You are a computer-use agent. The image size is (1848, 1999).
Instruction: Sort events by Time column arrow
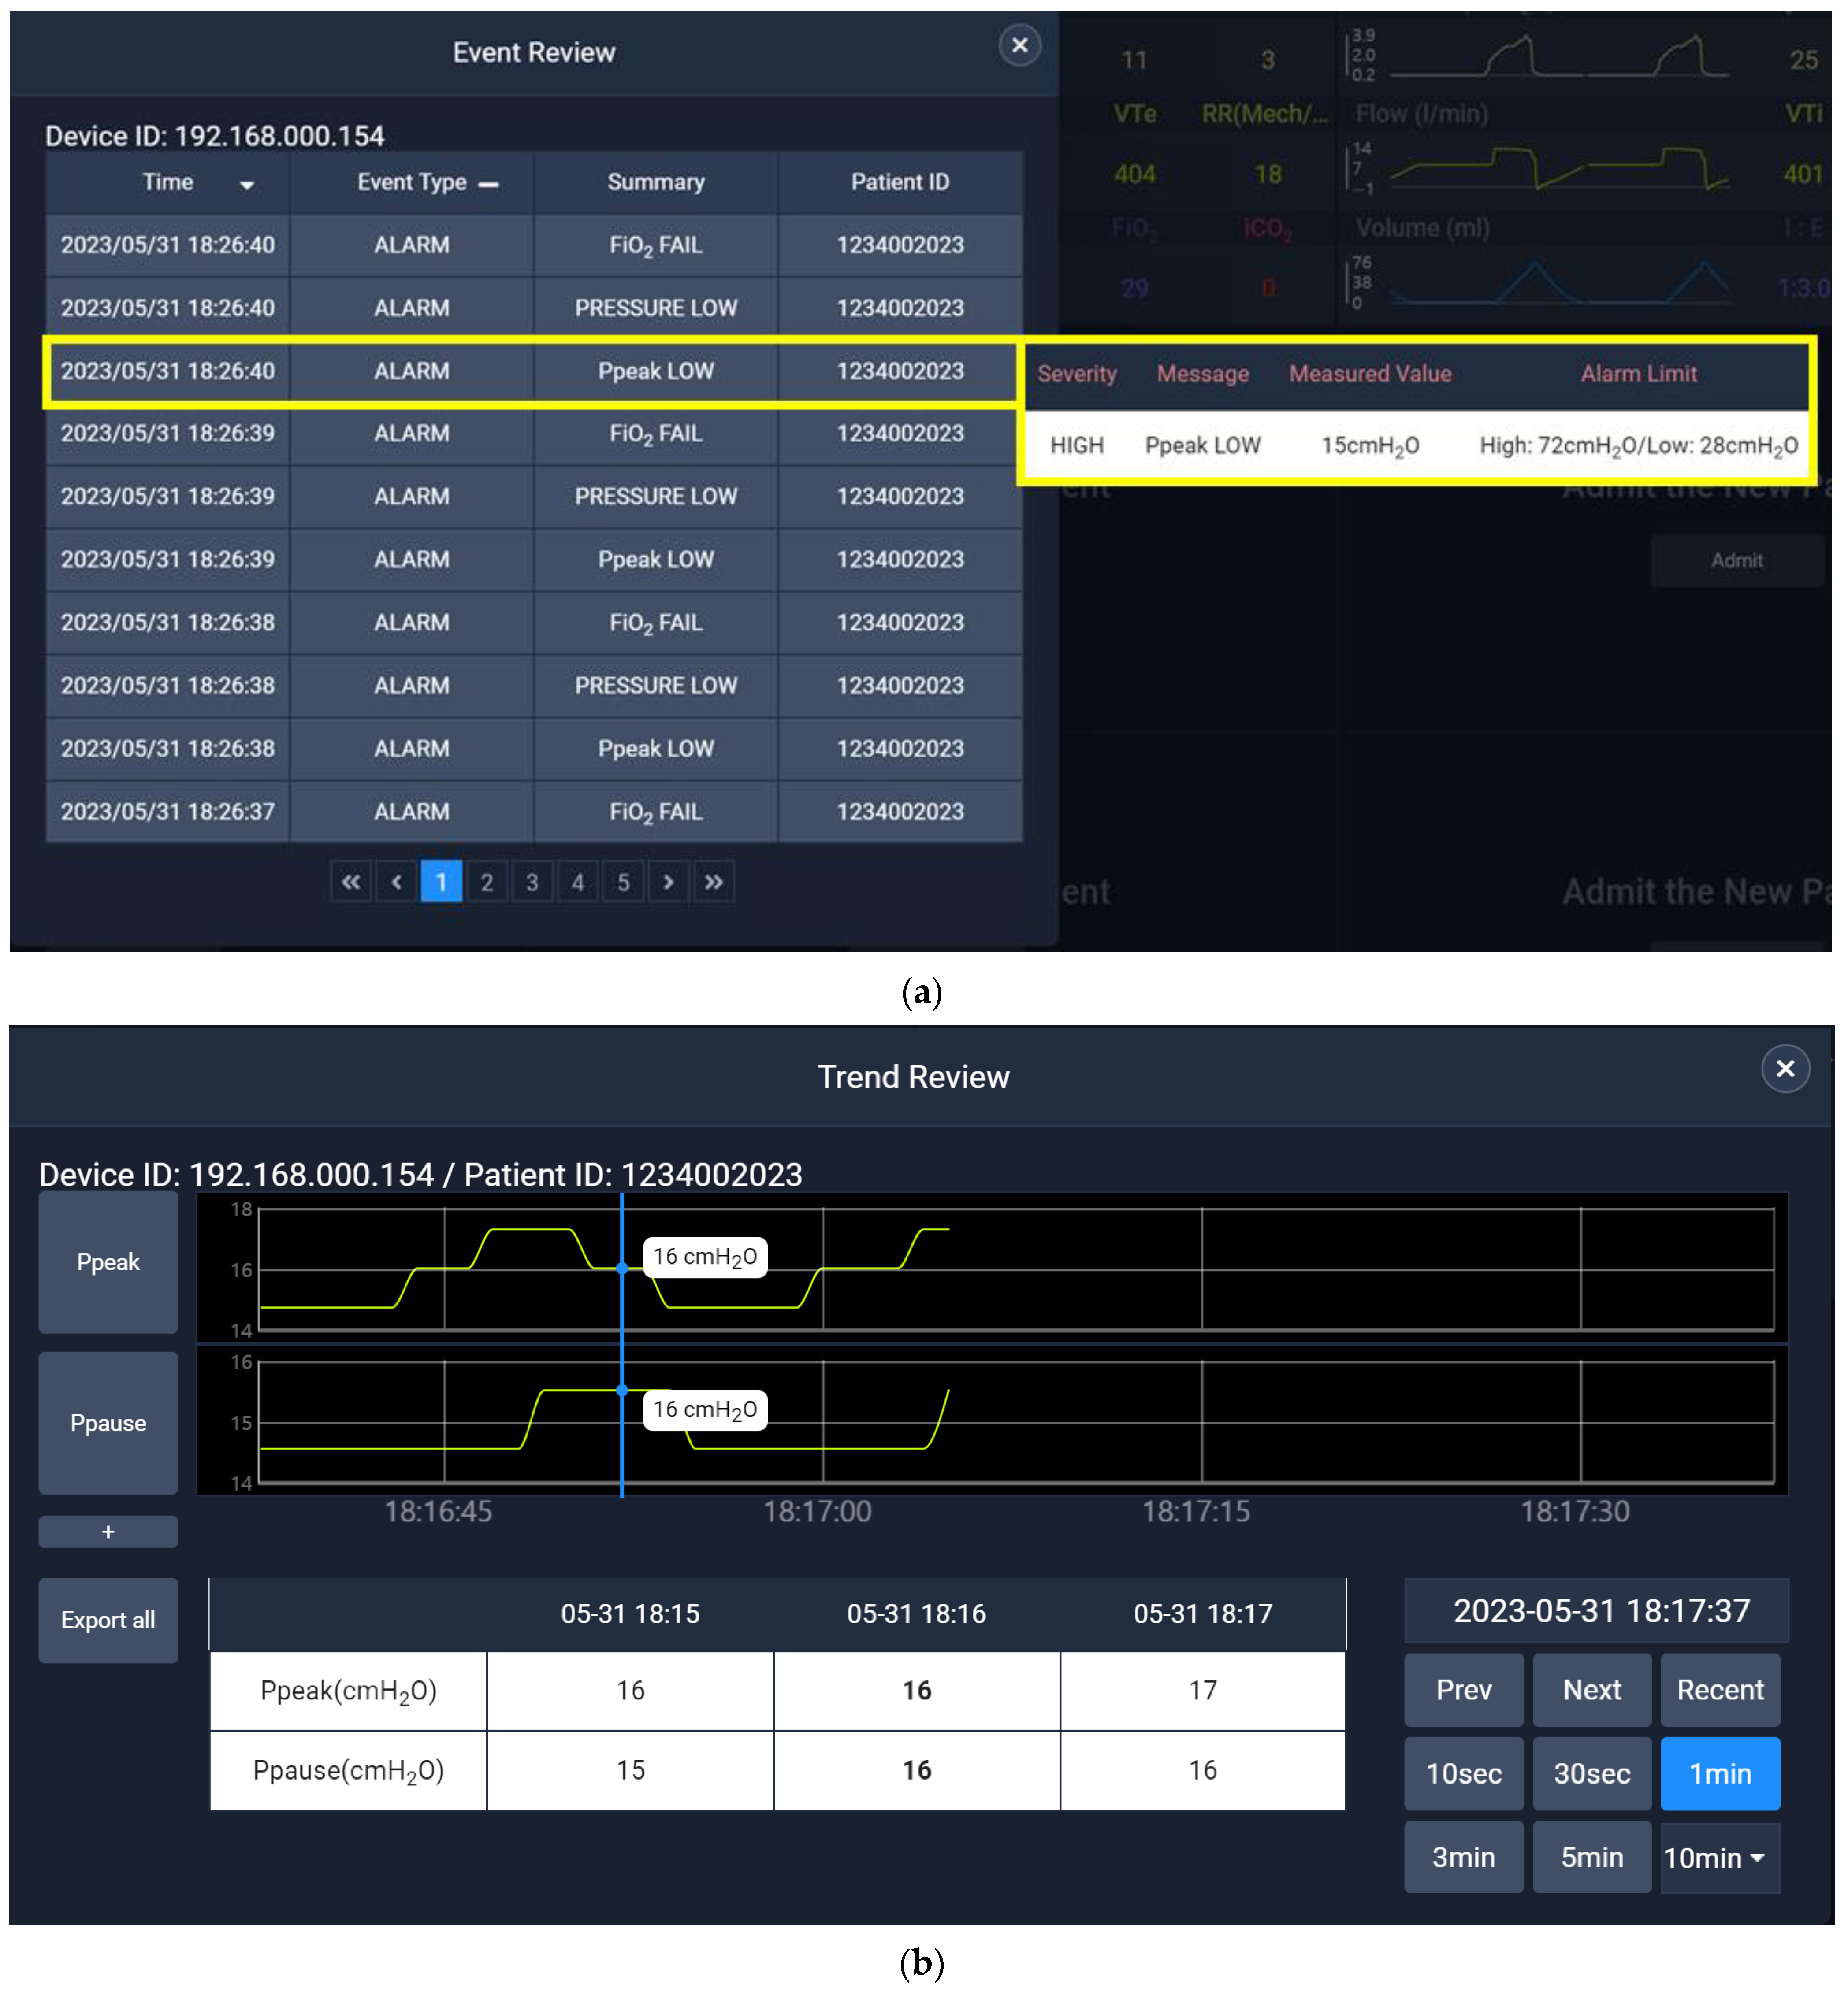247,185
